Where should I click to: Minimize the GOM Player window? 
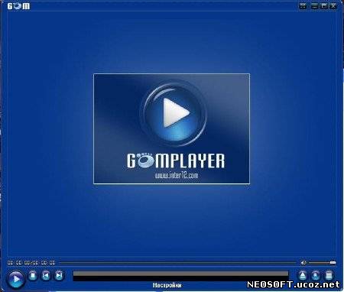(x=314, y=6)
